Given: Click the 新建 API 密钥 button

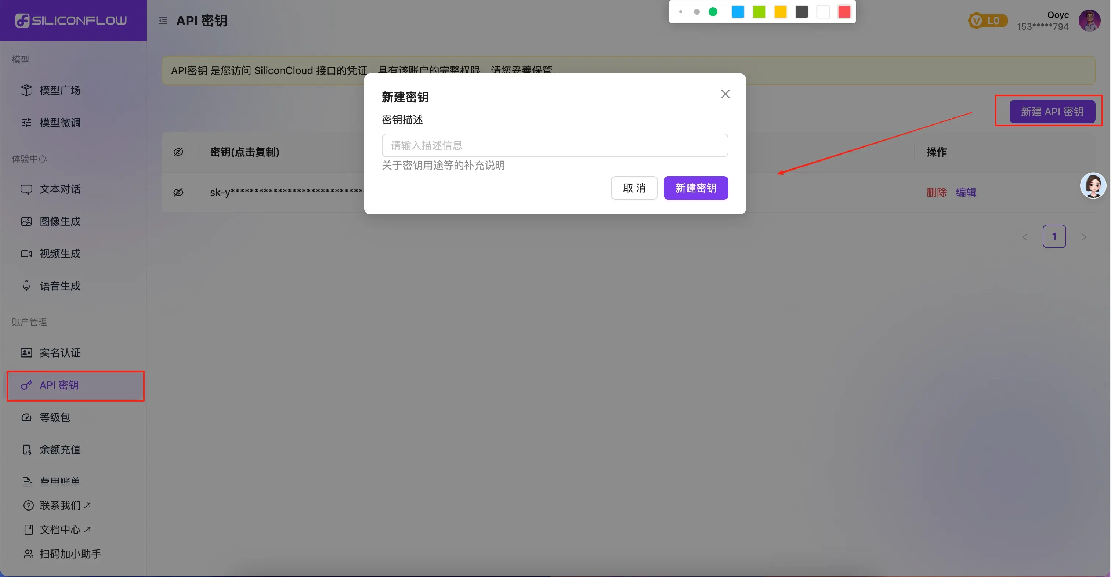Looking at the screenshot, I should (x=1052, y=112).
